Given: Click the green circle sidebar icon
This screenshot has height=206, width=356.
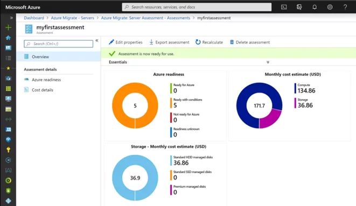Looking at the screenshot, I should (x=8, y=180).
